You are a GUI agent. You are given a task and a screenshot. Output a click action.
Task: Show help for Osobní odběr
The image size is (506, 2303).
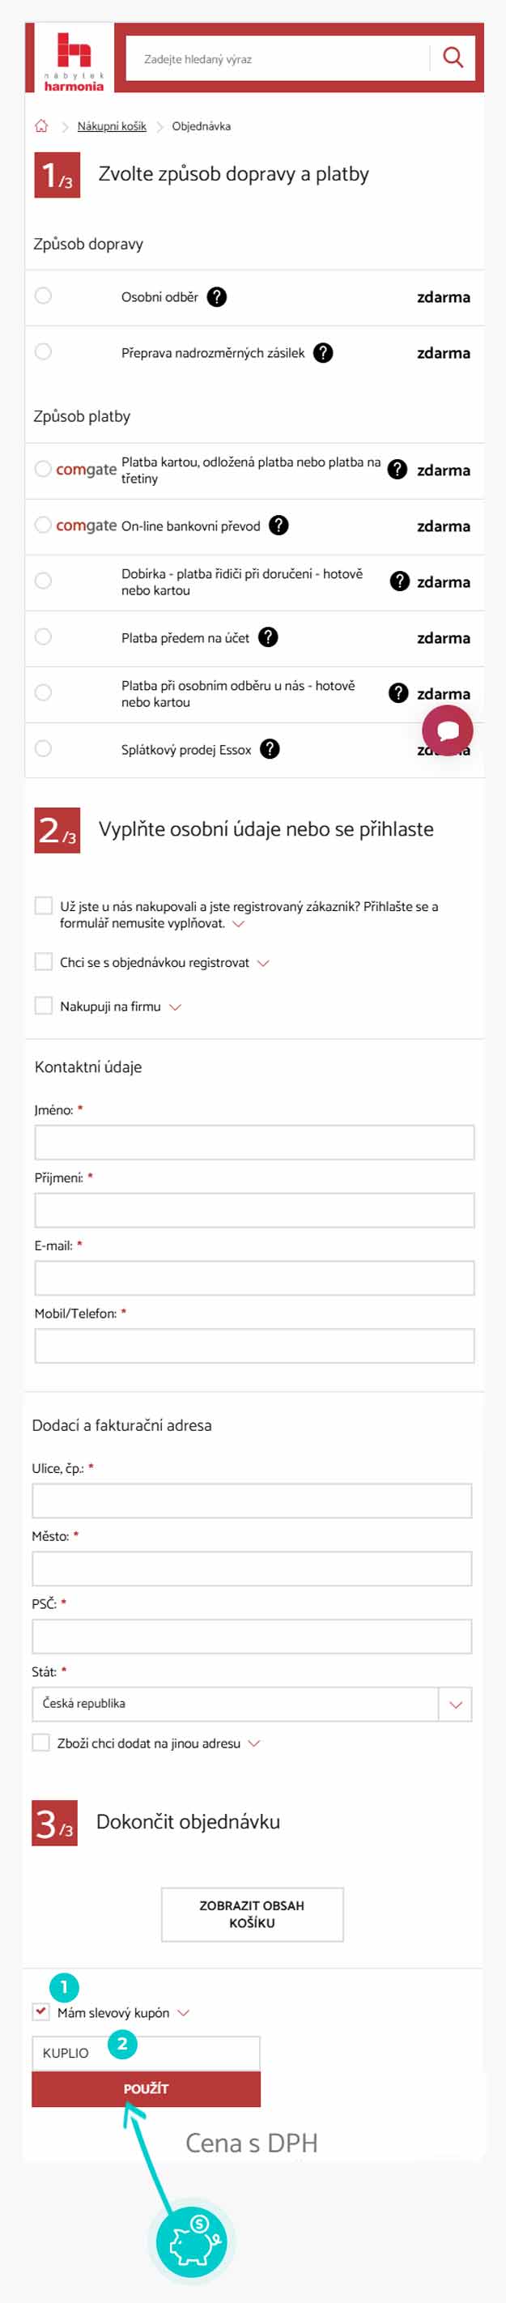coord(216,297)
